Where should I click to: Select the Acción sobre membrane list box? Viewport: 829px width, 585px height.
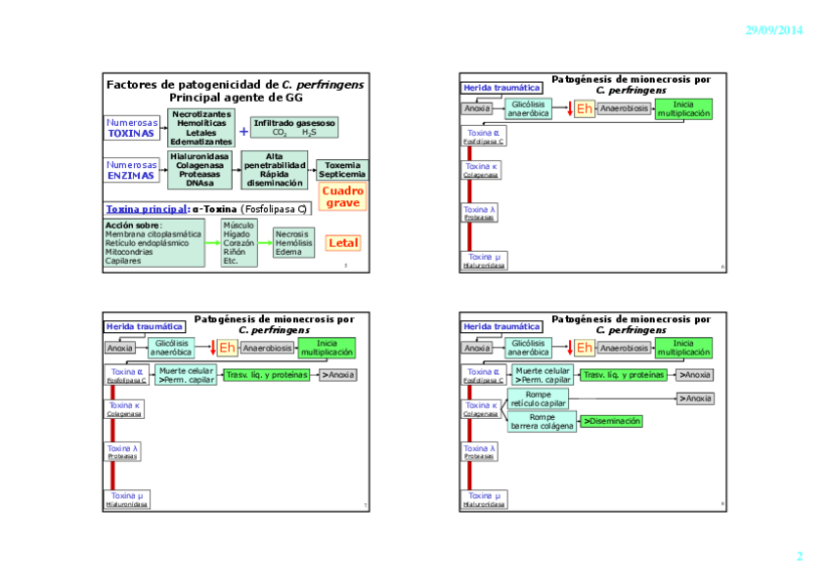[x=153, y=243]
